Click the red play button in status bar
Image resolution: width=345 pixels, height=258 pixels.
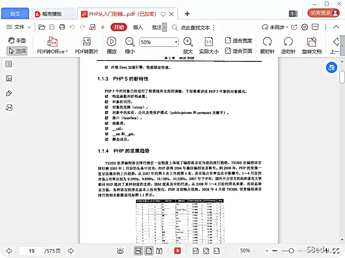[178, 251]
